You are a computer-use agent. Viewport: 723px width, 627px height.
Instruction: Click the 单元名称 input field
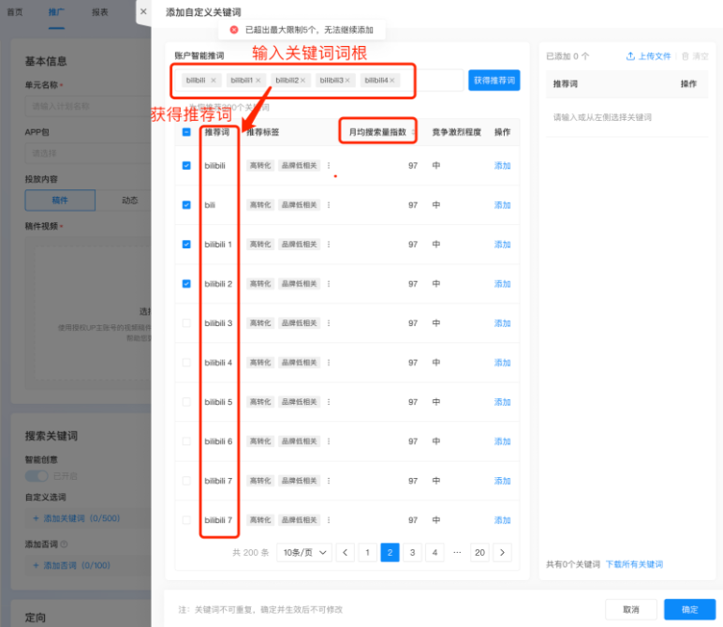click(88, 106)
